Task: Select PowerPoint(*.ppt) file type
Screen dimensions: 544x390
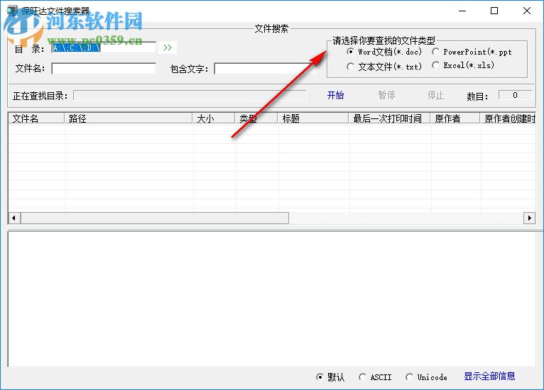Action: (472, 52)
